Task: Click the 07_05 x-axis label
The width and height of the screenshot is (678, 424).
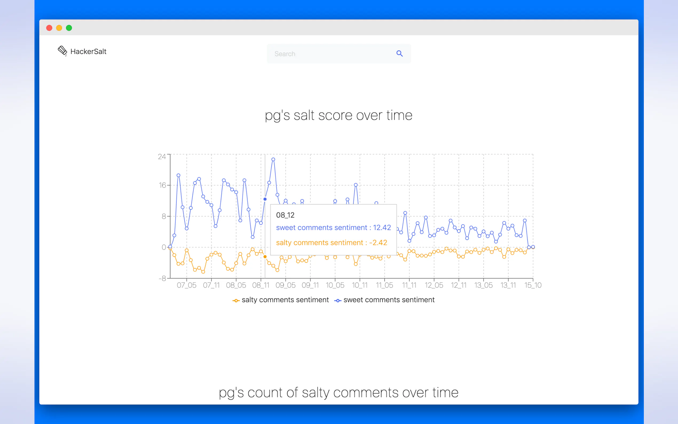Action: click(x=187, y=285)
